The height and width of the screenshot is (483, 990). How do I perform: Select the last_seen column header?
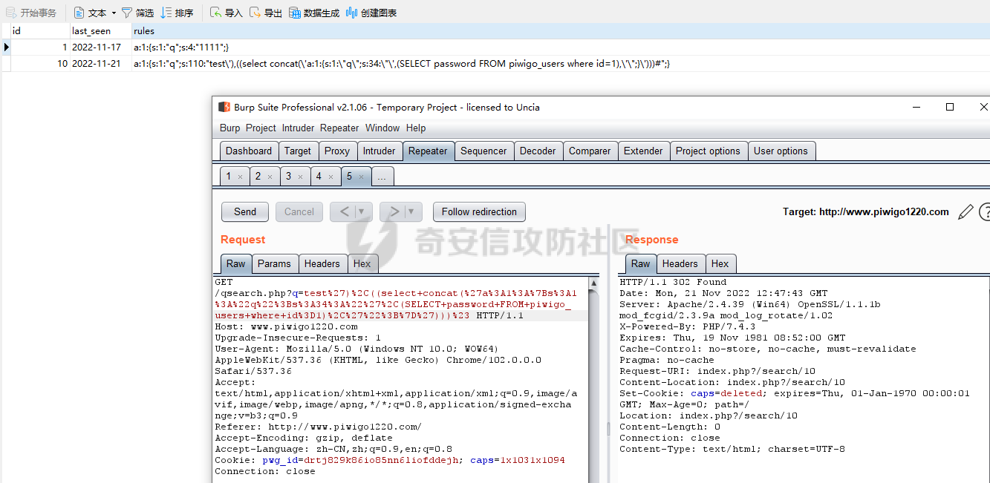pos(100,31)
